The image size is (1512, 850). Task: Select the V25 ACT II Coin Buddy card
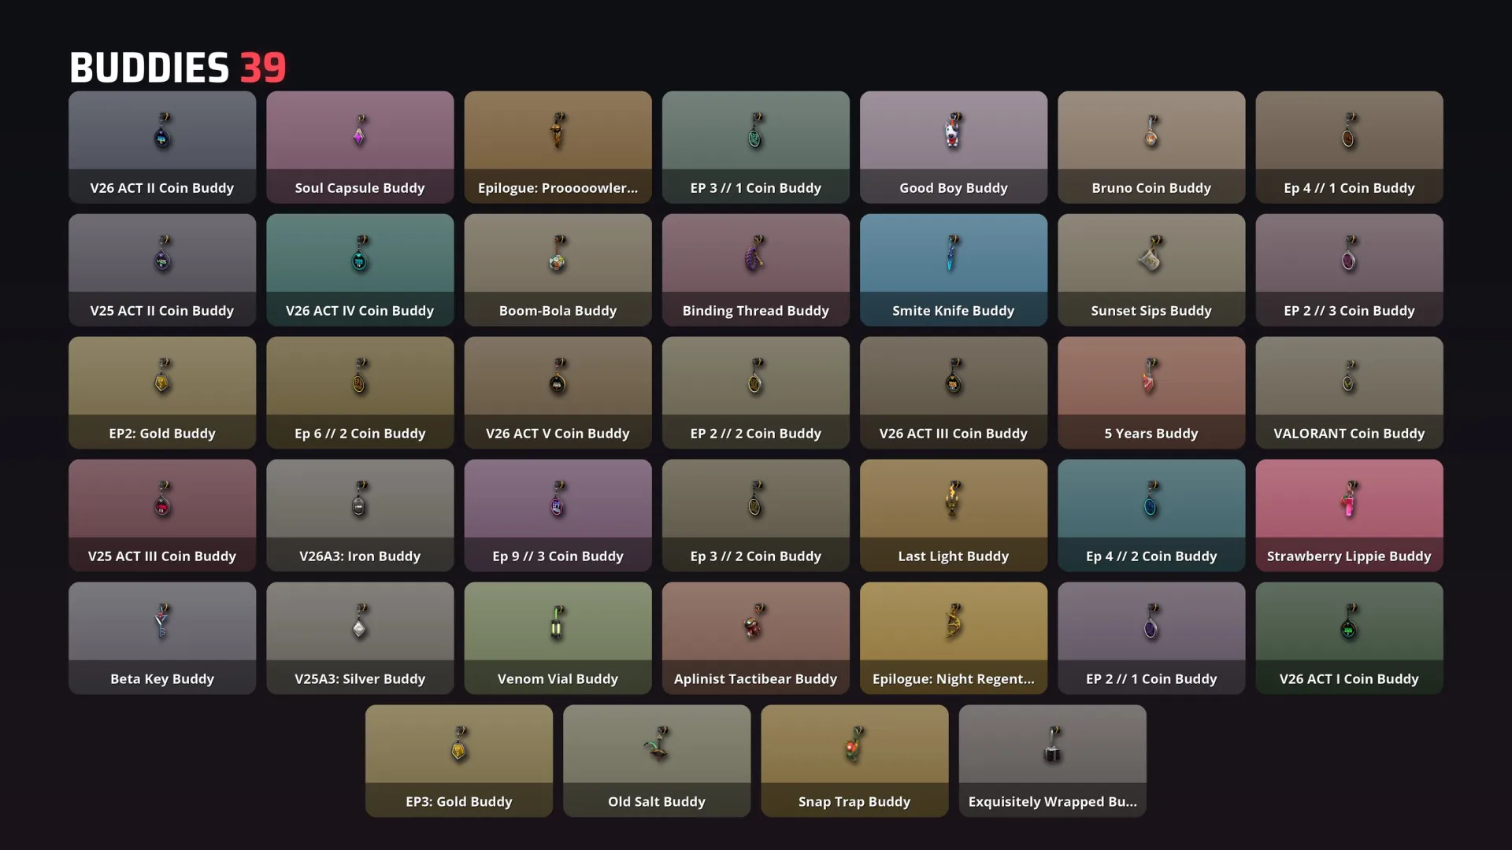coord(162,270)
